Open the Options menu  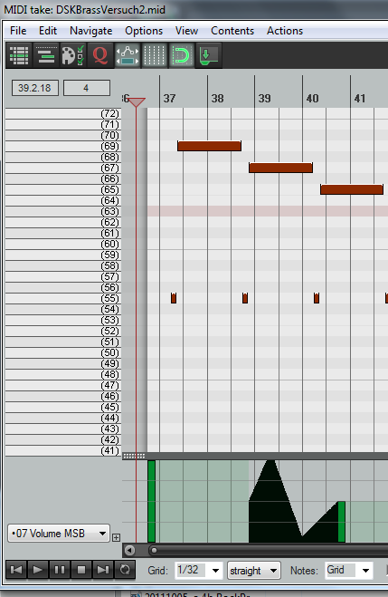(x=144, y=31)
